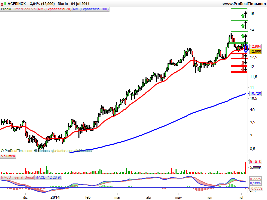Click the 5.000K volume axis label
267x200 pixels.
pyautogui.click(x=256, y=168)
